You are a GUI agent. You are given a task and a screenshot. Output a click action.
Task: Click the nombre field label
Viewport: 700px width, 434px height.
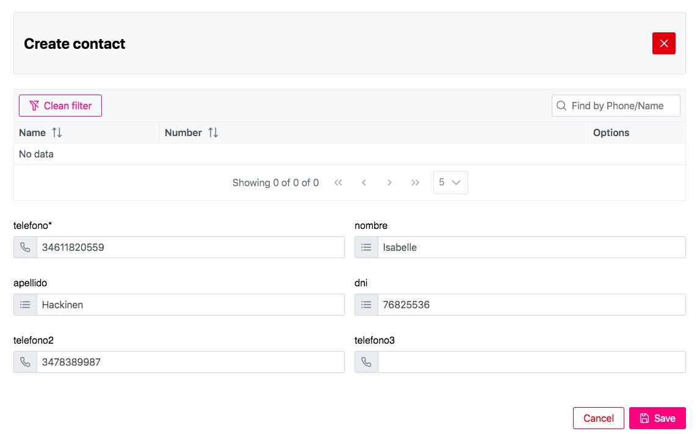(371, 225)
